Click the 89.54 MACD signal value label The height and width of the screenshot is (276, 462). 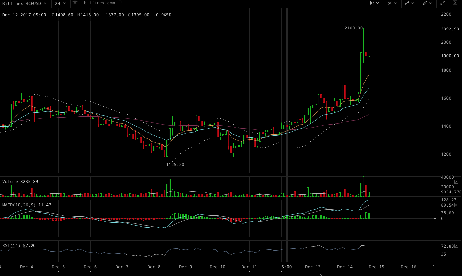pos(447,205)
